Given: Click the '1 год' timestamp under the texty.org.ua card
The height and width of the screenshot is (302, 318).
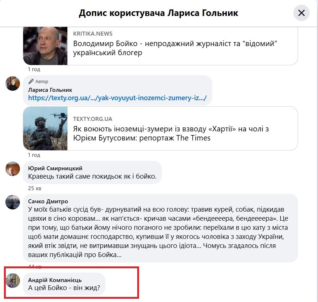Looking at the screenshot, I should coord(34,155).
